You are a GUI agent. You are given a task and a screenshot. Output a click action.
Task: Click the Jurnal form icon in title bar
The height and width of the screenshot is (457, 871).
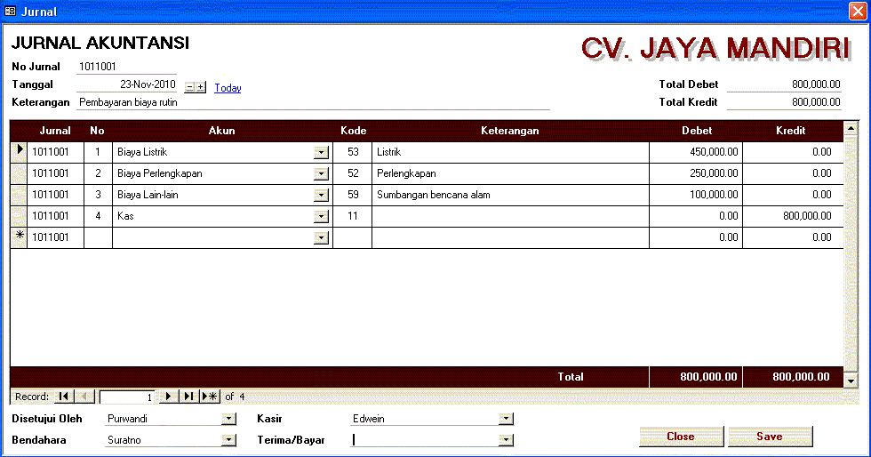click(x=10, y=12)
